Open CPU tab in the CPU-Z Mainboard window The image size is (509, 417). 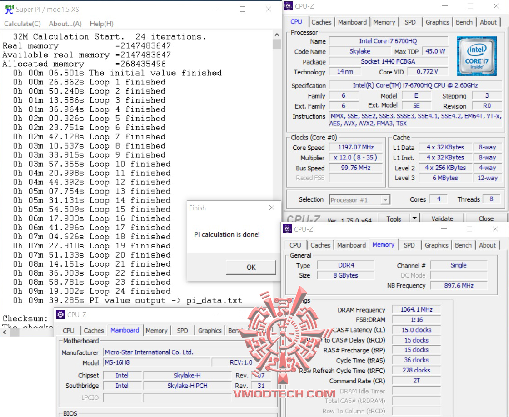(68, 330)
